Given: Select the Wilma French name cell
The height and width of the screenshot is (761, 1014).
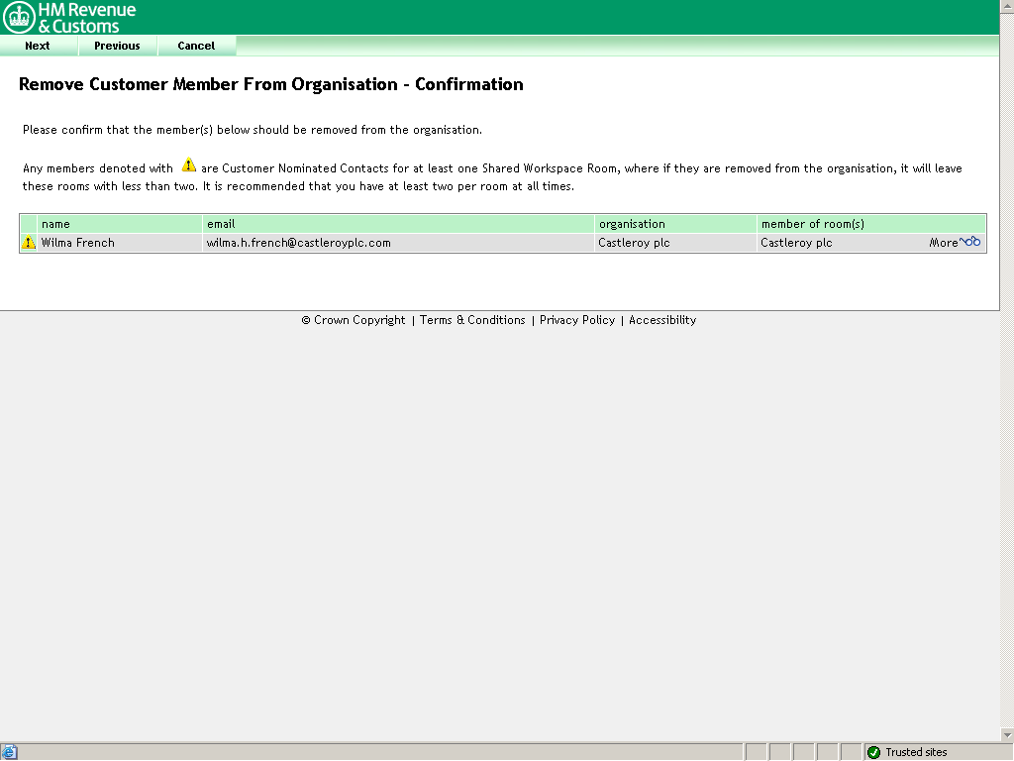Looking at the screenshot, I should [78, 243].
